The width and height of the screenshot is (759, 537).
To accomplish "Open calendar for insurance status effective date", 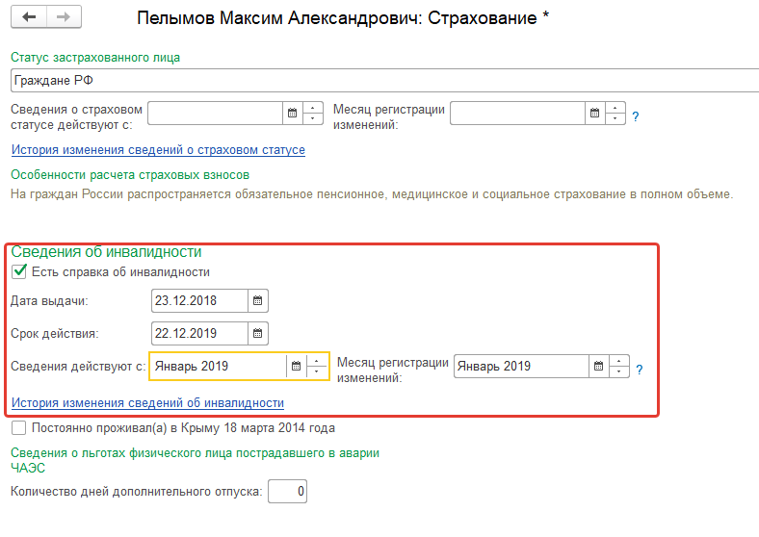I will click(x=292, y=114).
